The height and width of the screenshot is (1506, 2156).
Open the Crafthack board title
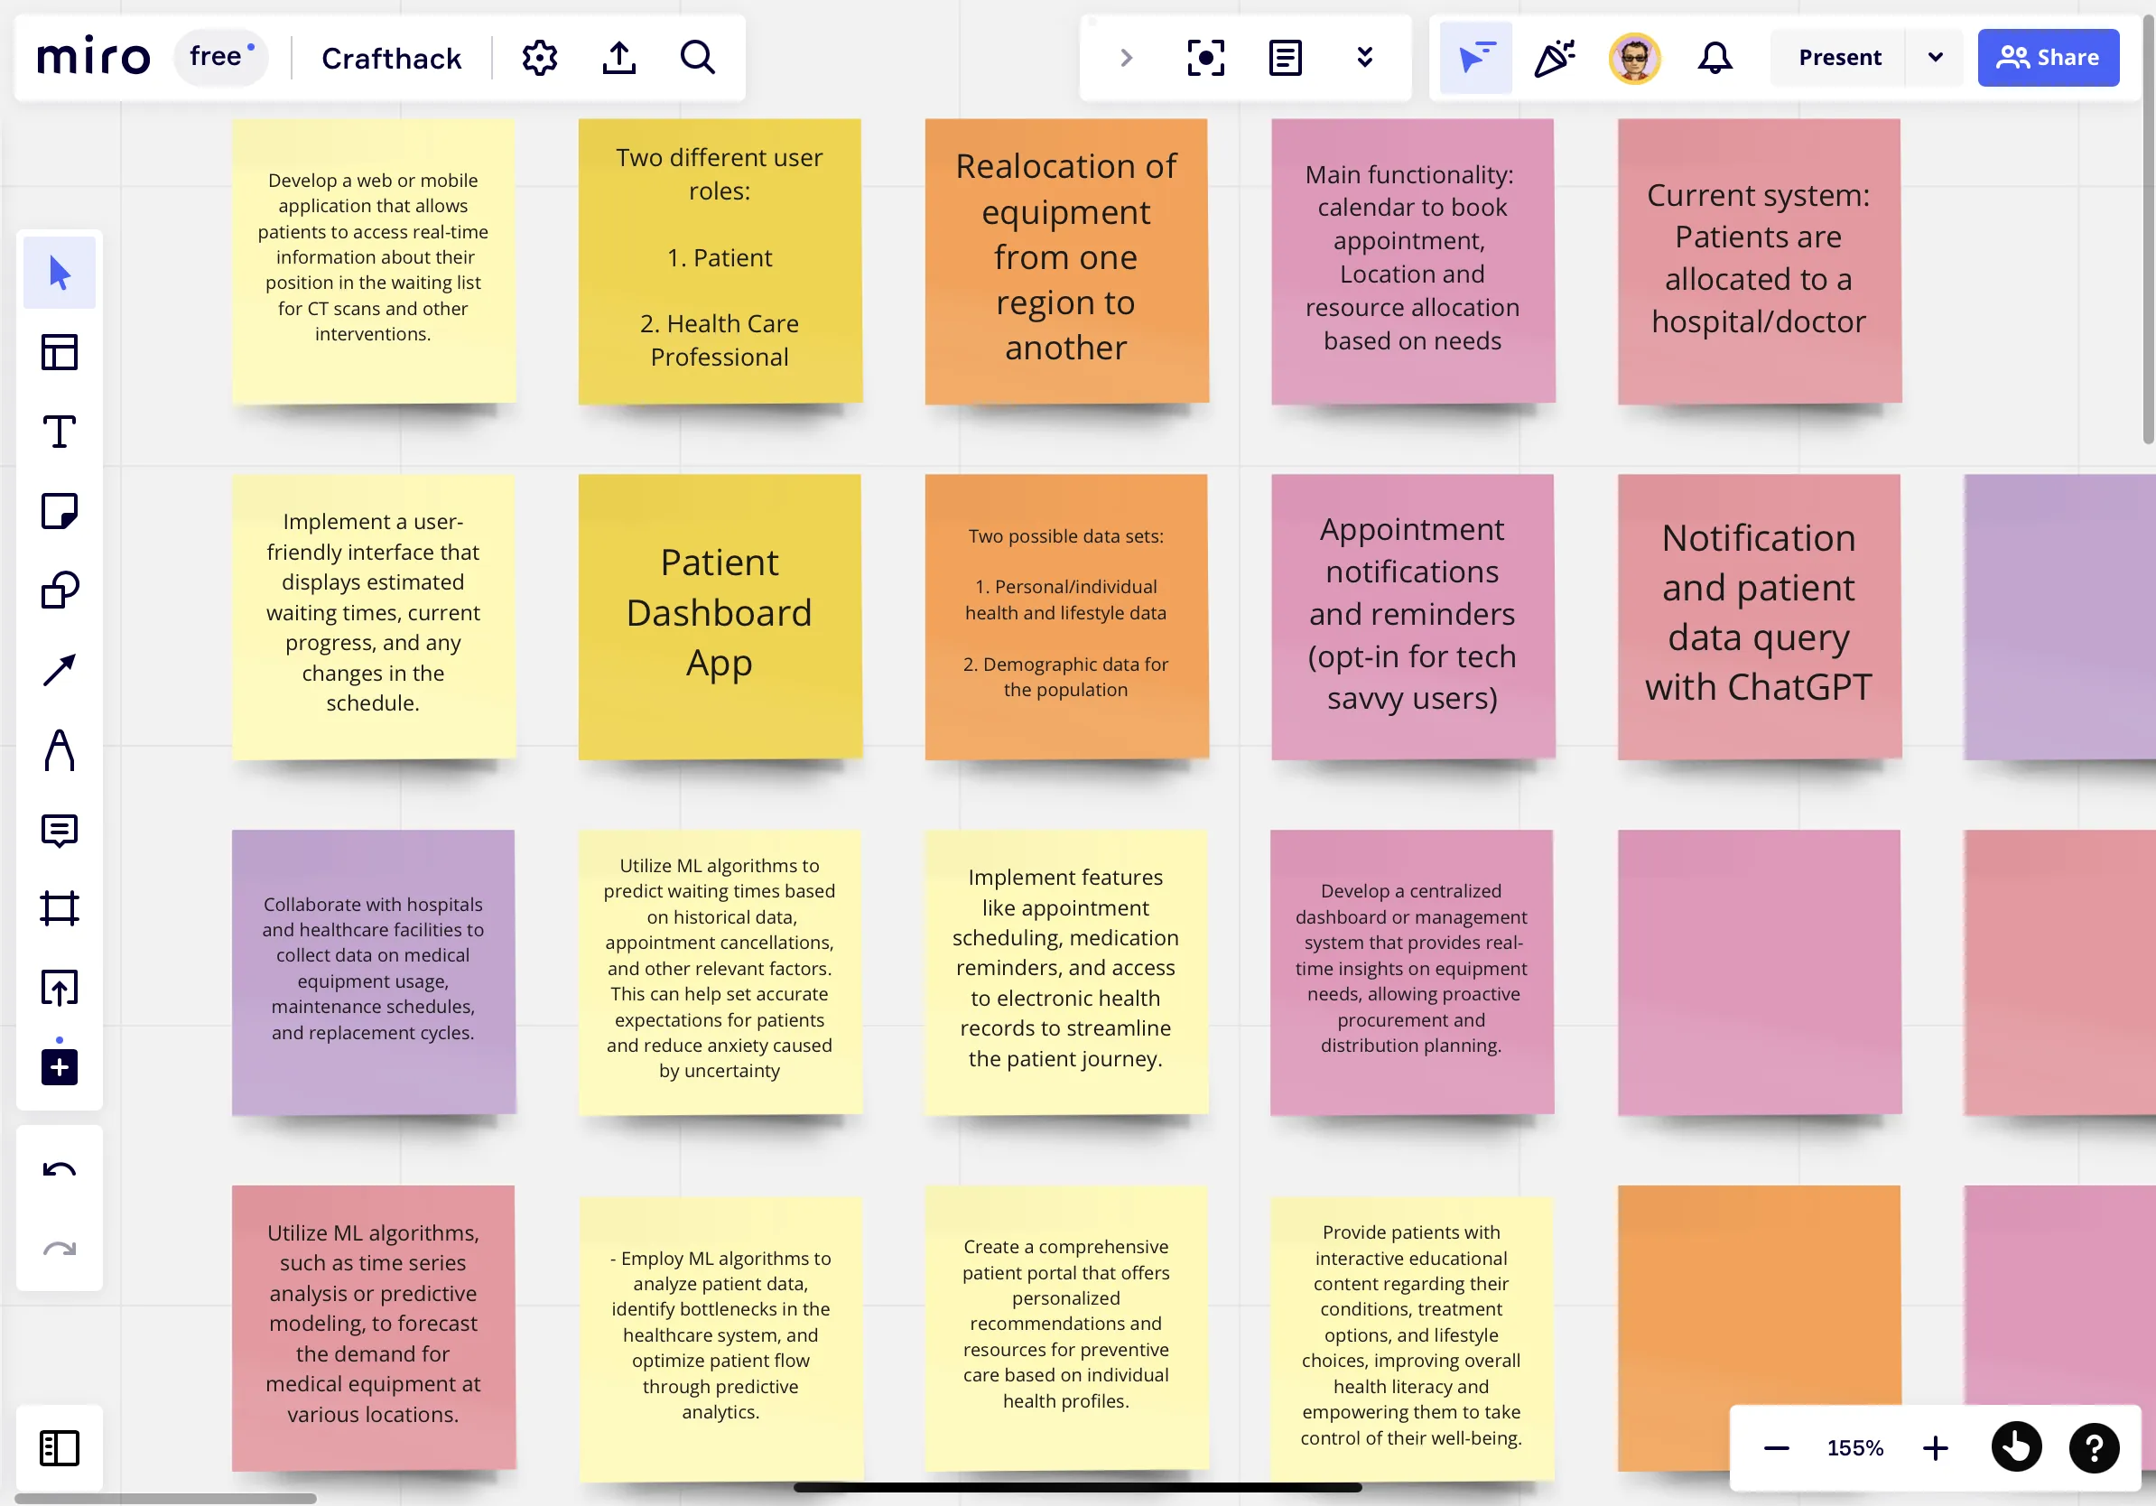click(392, 57)
